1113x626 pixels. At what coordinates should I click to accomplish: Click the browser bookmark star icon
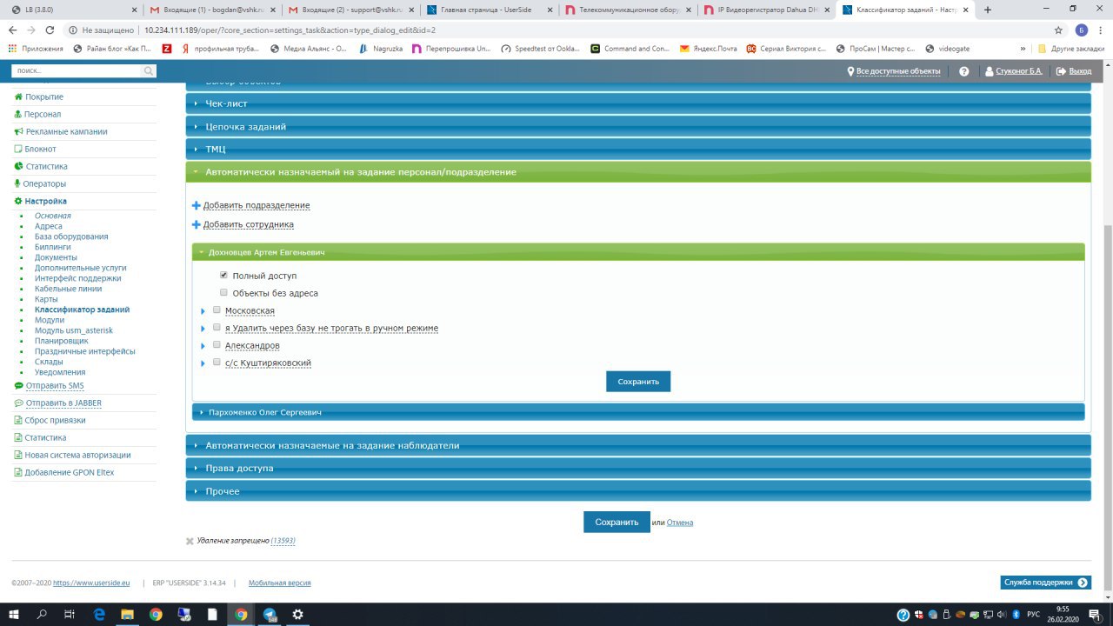click(x=1059, y=30)
